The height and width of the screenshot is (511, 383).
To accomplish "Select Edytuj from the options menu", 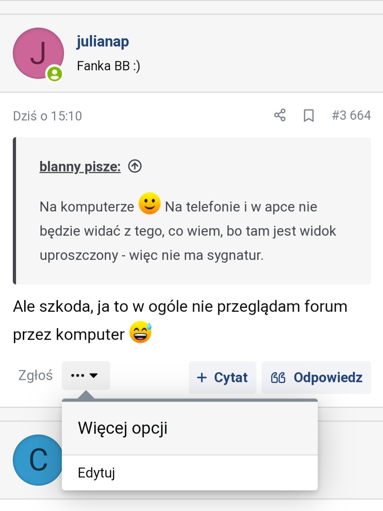I will pyautogui.click(x=96, y=473).
